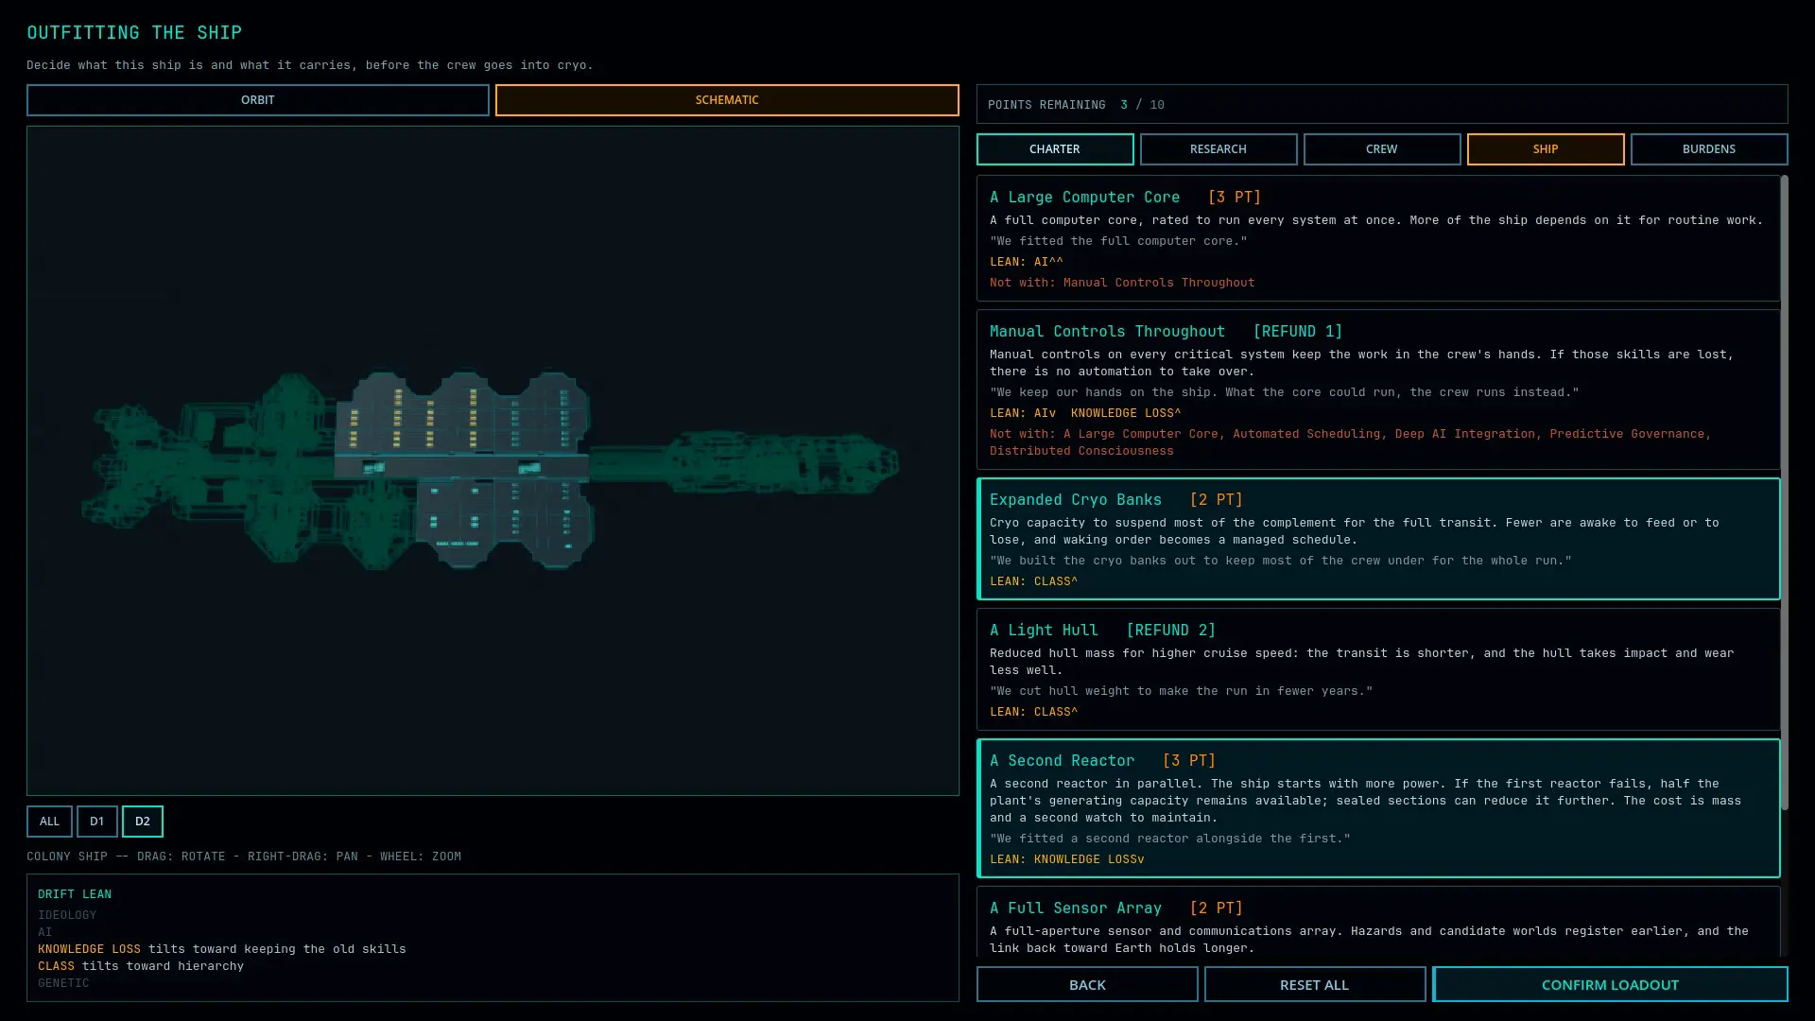Screen dimensions: 1815x1021
Task: Select Manual Controls Throughout option
Action: tap(1378, 389)
